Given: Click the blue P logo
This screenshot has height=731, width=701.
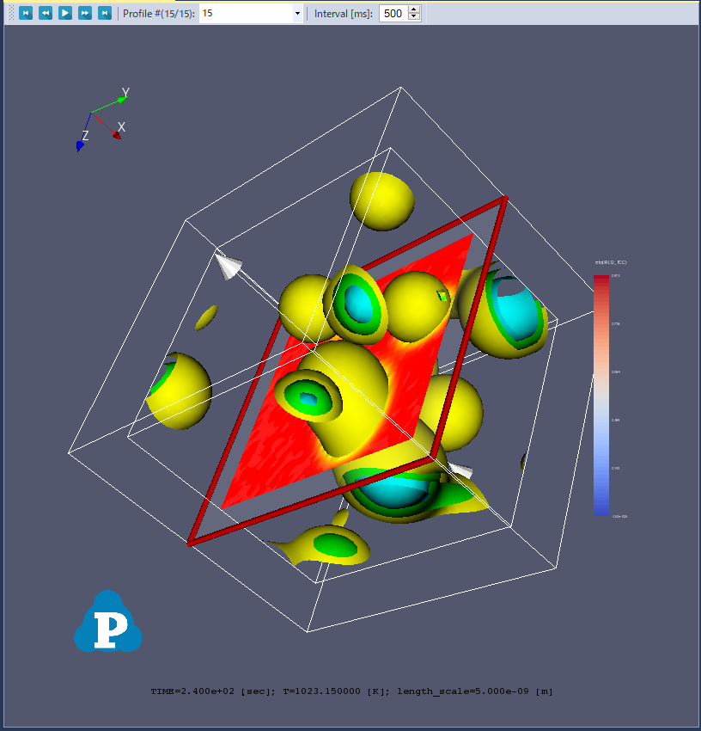Looking at the screenshot, I should (x=107, y=623).
